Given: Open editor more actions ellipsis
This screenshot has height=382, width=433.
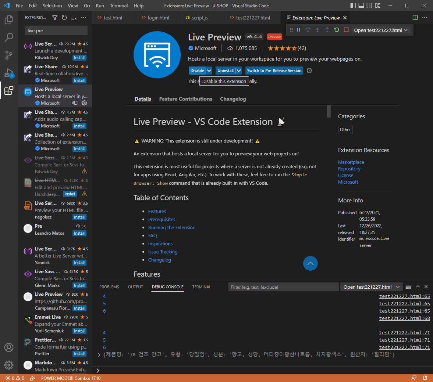Looking at the screenshot, I should tap(425, 18).
